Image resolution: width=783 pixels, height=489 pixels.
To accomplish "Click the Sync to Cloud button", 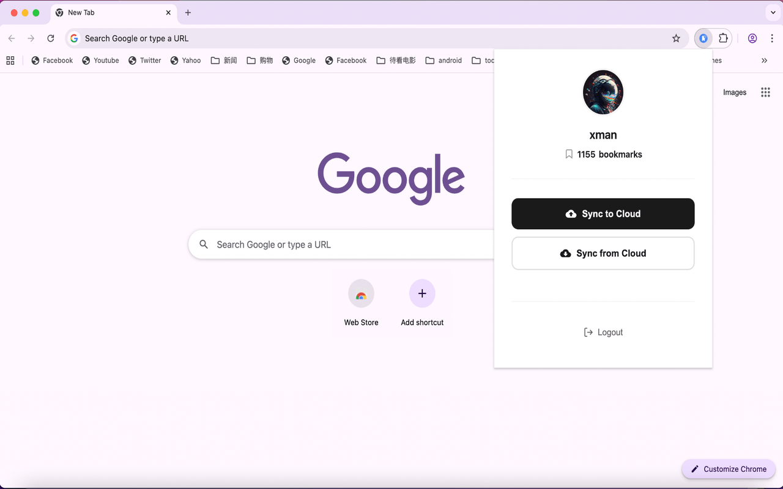I will [603, 214].
